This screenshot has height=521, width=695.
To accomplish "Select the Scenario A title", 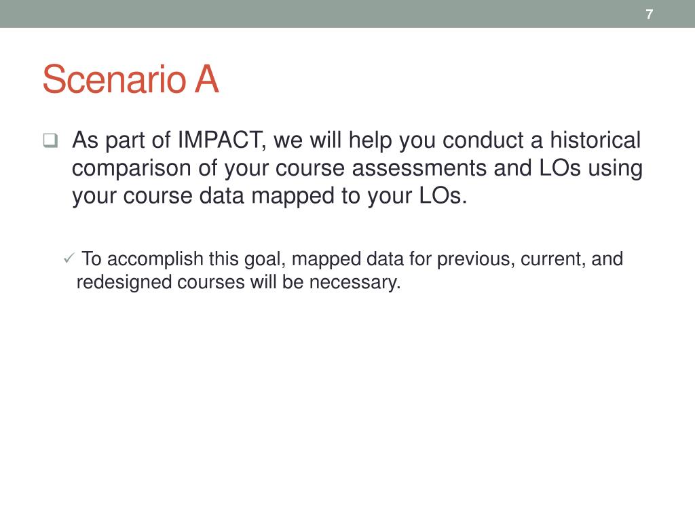I will click(x=131, y=79).
